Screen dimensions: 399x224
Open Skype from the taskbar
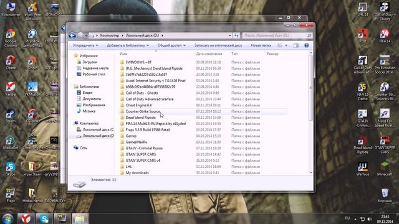tap(44, 218)
